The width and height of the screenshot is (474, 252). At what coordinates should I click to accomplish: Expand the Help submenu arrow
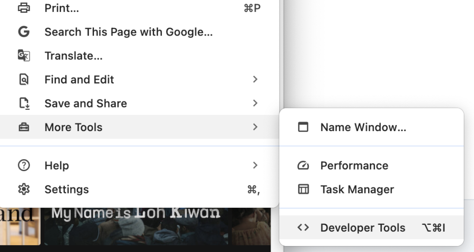(255, 165)
